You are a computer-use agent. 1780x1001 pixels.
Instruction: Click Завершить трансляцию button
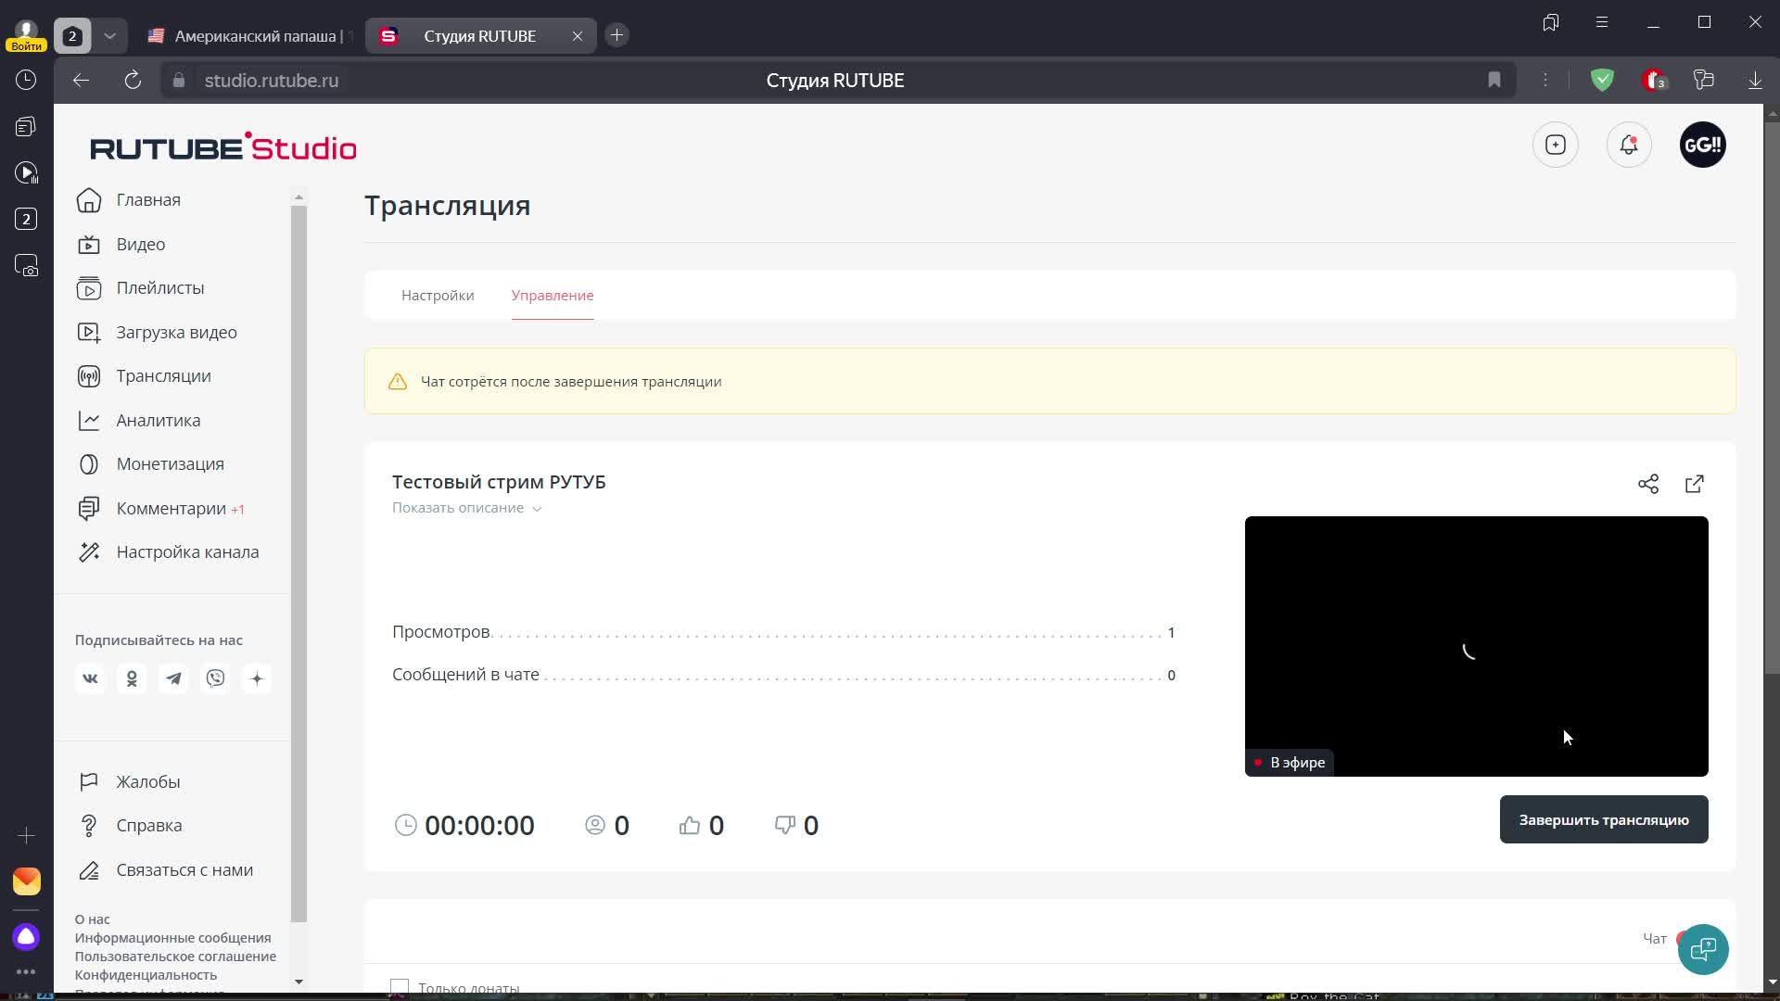point(1604,819)
